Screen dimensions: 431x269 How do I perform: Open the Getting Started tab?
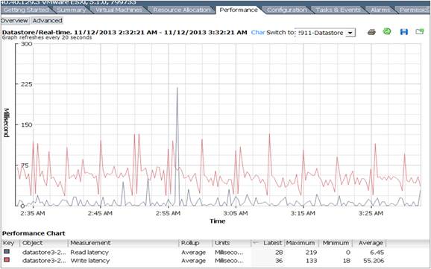26,10
